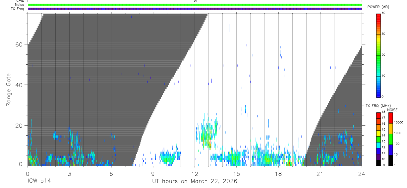Image resolution: width=407 pixels, height=188 pixels.
Task: Click the 18 tick on UT hours axis
Action: click(278, 173)
